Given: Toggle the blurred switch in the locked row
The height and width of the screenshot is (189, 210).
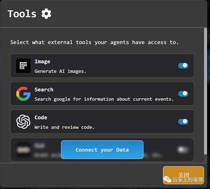Looking at the screenshot, I should tap(183, 150).
